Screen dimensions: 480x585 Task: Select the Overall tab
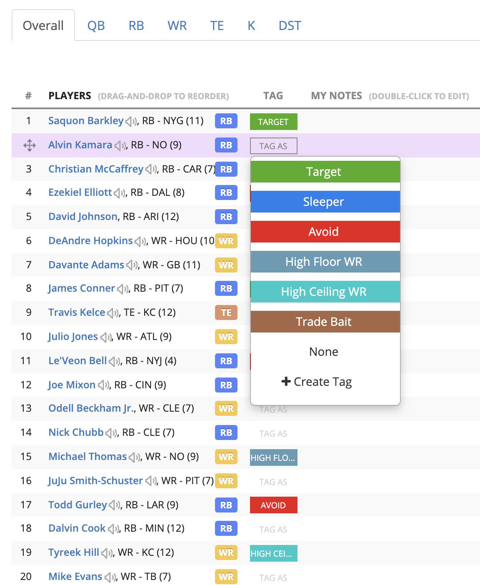pos(43,25)
